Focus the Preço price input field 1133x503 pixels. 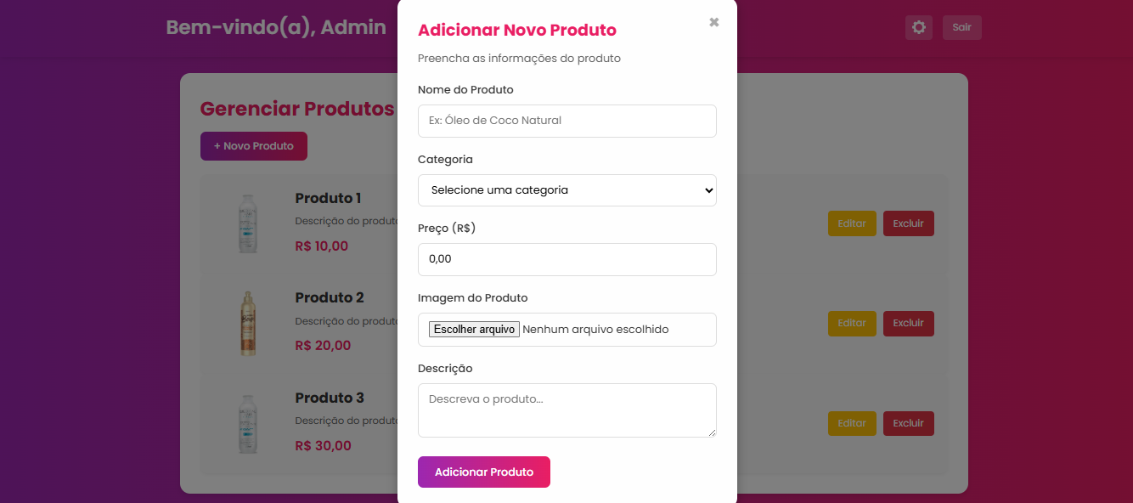click(566, 259)
